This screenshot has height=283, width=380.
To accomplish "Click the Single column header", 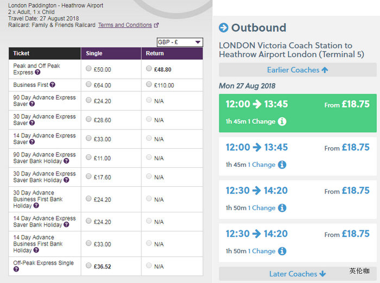I will pos(94,53).
